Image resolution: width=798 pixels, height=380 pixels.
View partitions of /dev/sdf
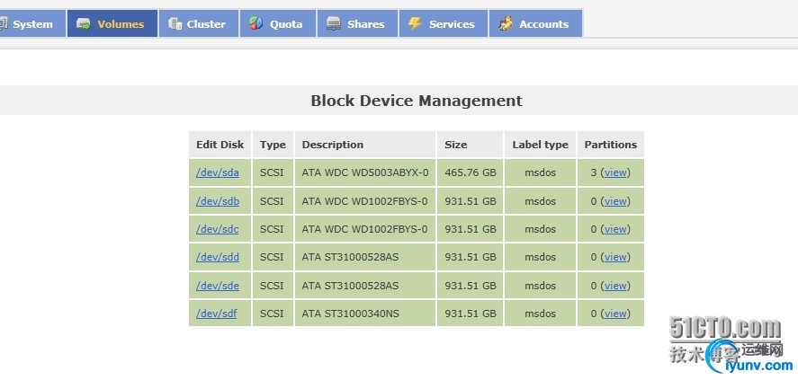point(615,314)
